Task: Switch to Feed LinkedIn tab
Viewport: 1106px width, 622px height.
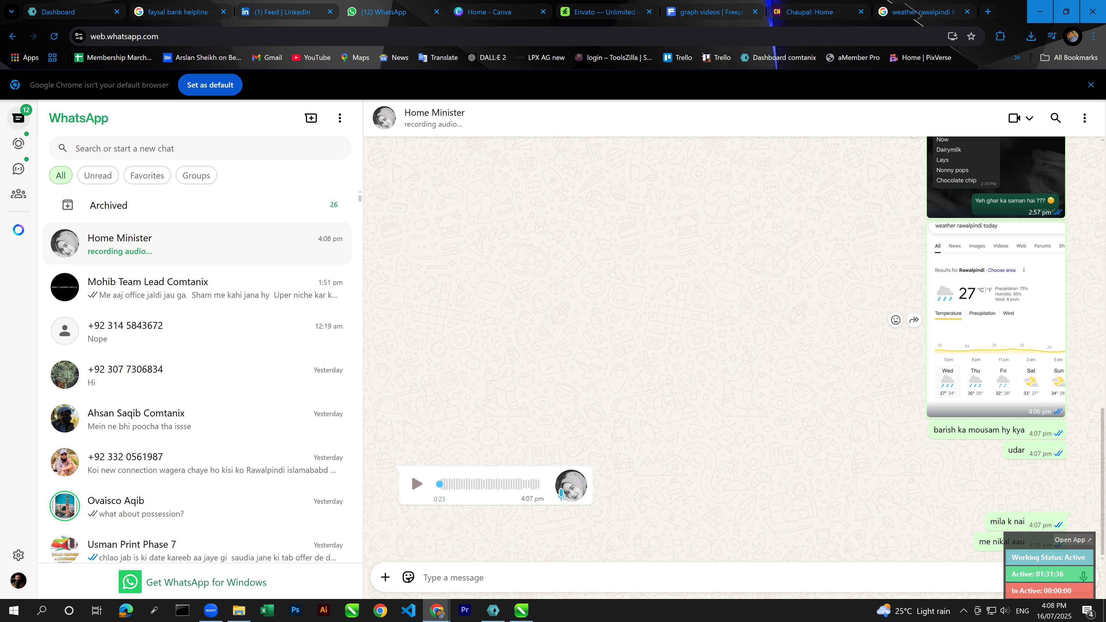Action: click(287, 12)
